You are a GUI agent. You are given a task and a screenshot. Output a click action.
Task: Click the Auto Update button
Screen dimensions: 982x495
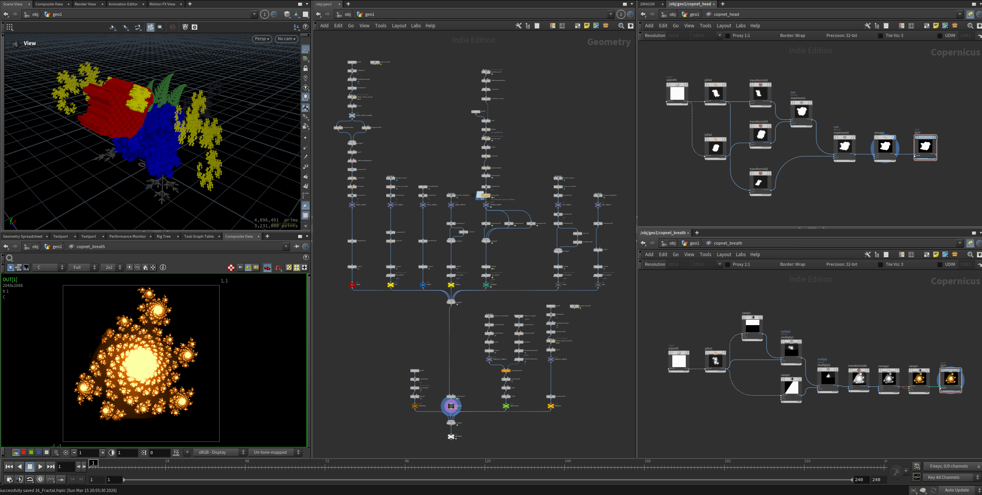click(x=957, y=490)
